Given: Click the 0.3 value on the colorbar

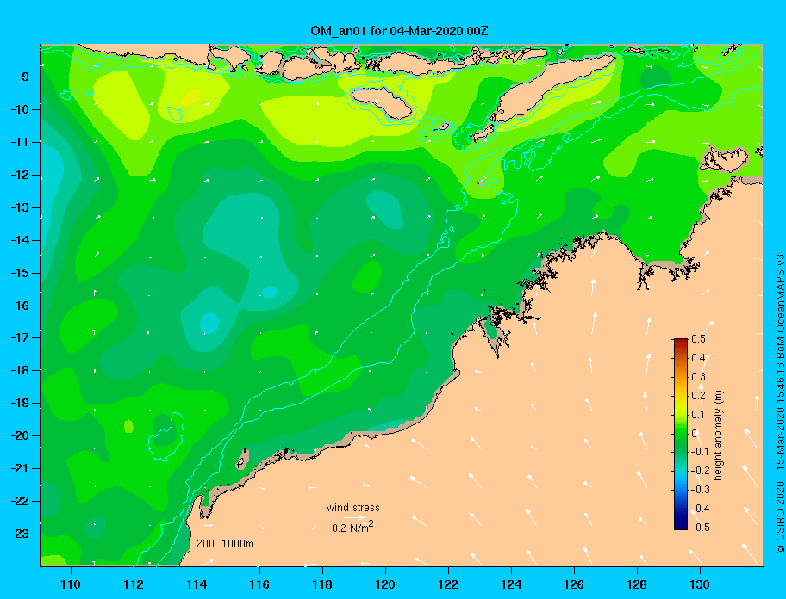Looking at the screenshot, I should [x=698, y=376].
